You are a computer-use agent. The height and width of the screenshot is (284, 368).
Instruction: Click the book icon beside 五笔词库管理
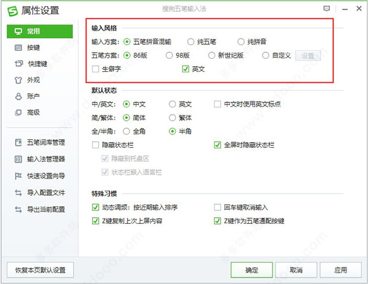[x=18, y=142]
